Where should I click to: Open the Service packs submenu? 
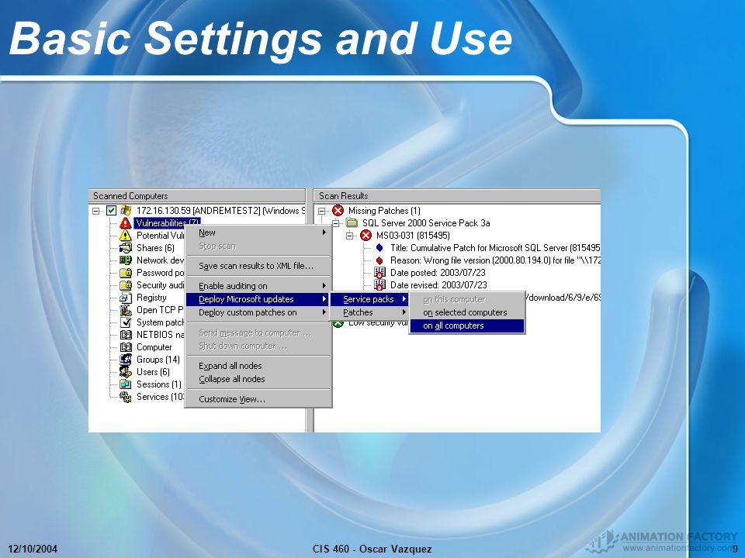click(x=369, y=299)
